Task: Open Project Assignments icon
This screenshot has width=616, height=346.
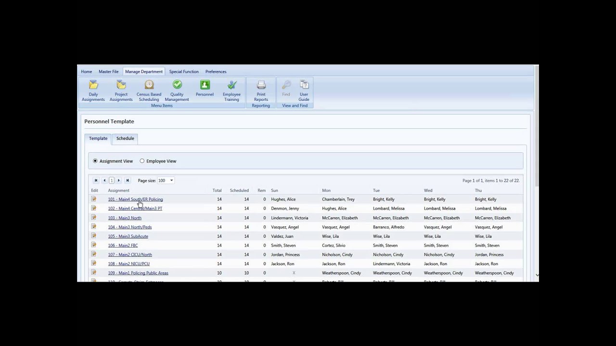Action: (x=121, y=86)
